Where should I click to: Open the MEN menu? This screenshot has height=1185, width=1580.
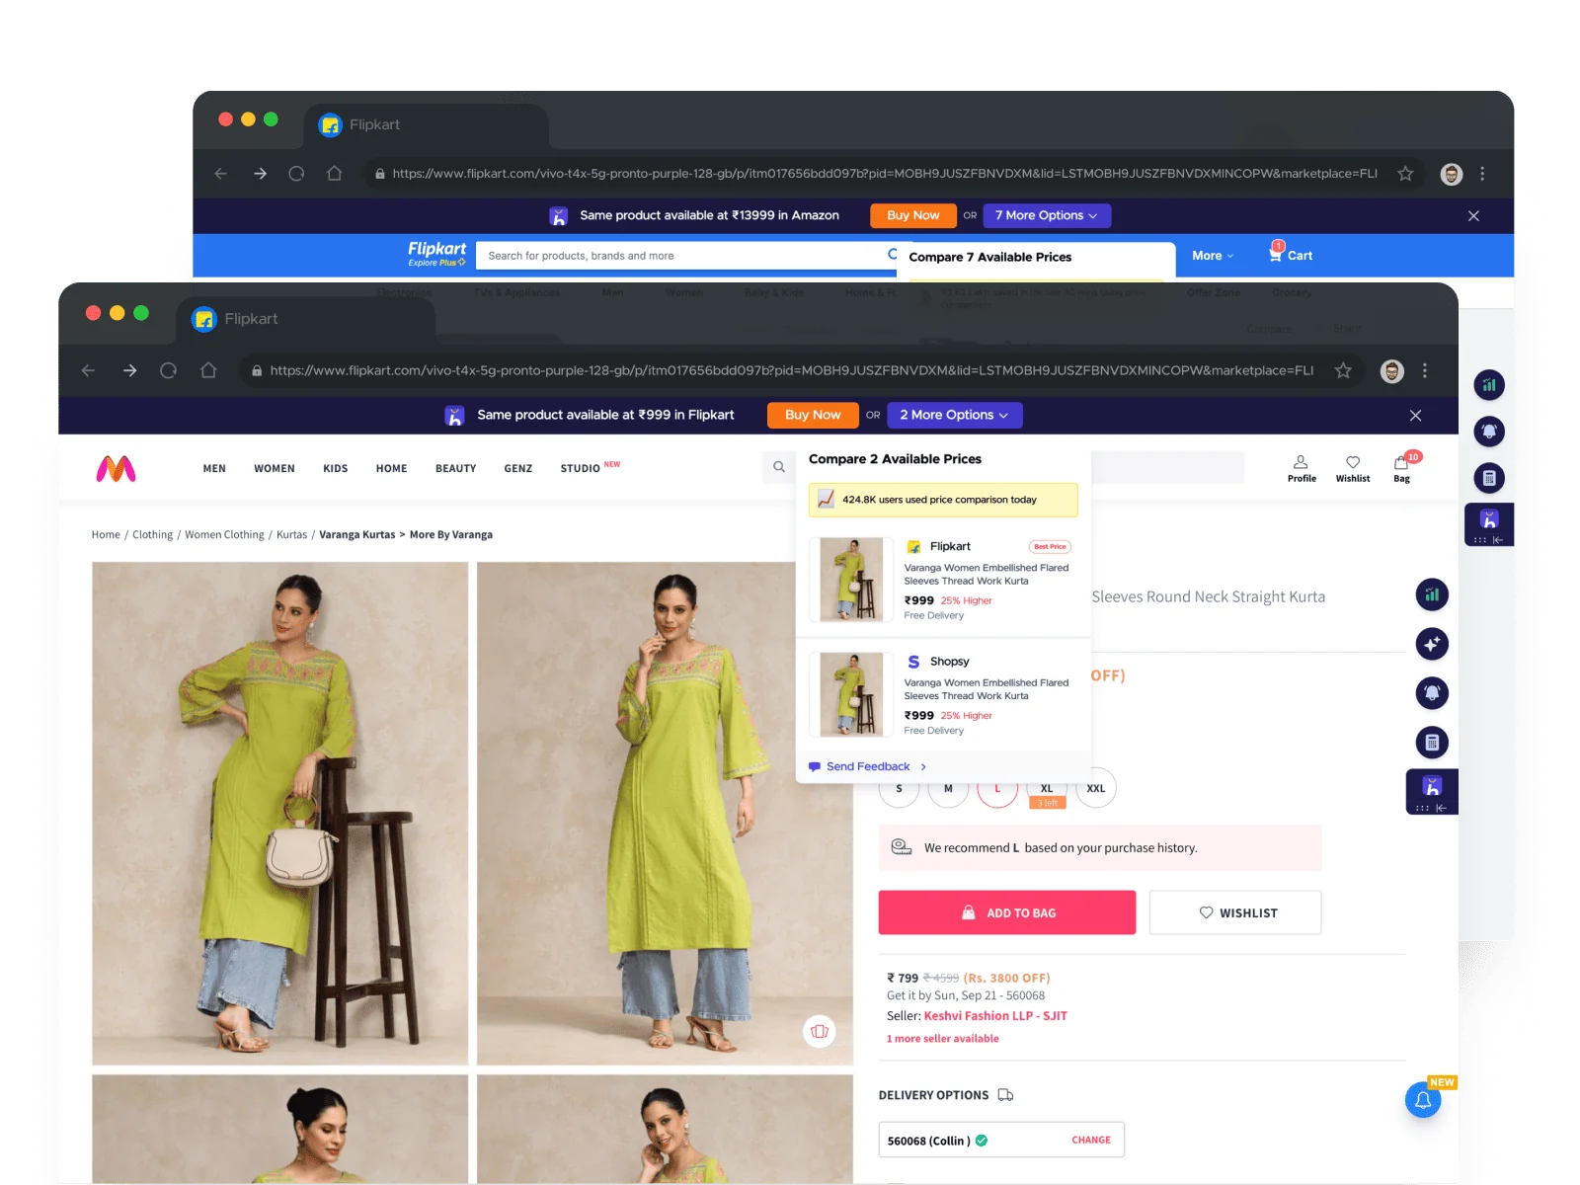214,469
